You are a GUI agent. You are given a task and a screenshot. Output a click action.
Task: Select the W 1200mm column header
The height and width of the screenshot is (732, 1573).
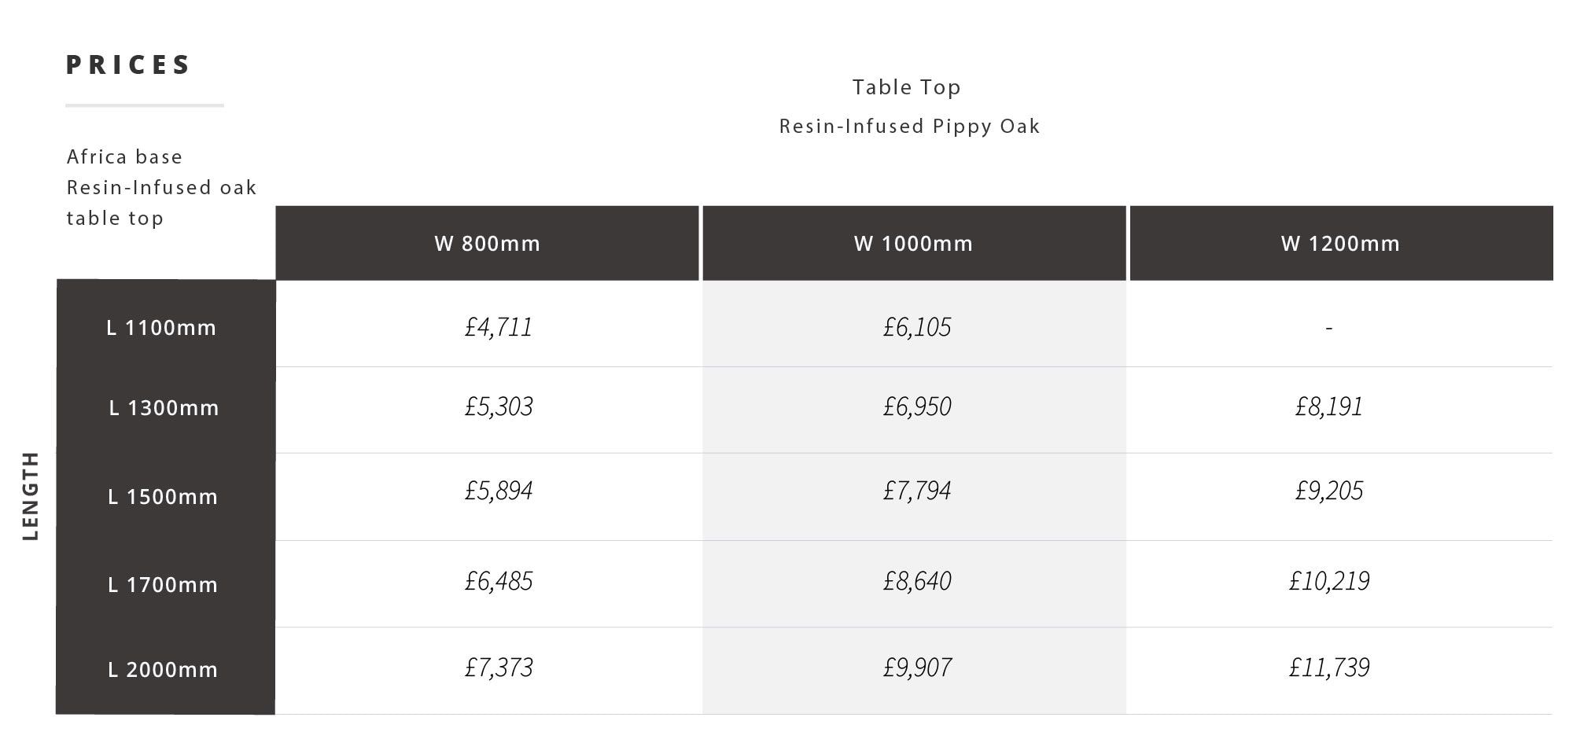[x=1340, y=244]
